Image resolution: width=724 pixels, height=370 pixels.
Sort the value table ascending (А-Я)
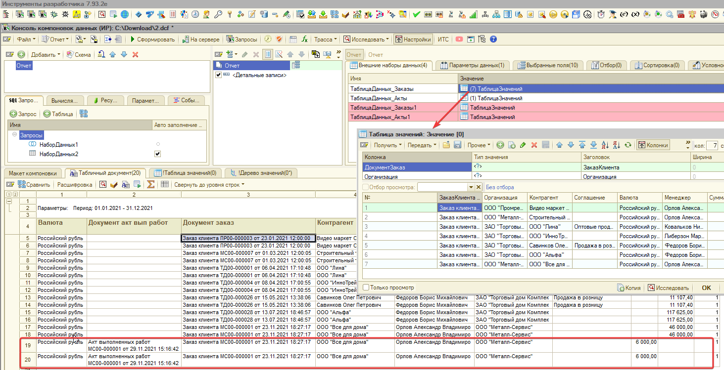click(606, 145)
